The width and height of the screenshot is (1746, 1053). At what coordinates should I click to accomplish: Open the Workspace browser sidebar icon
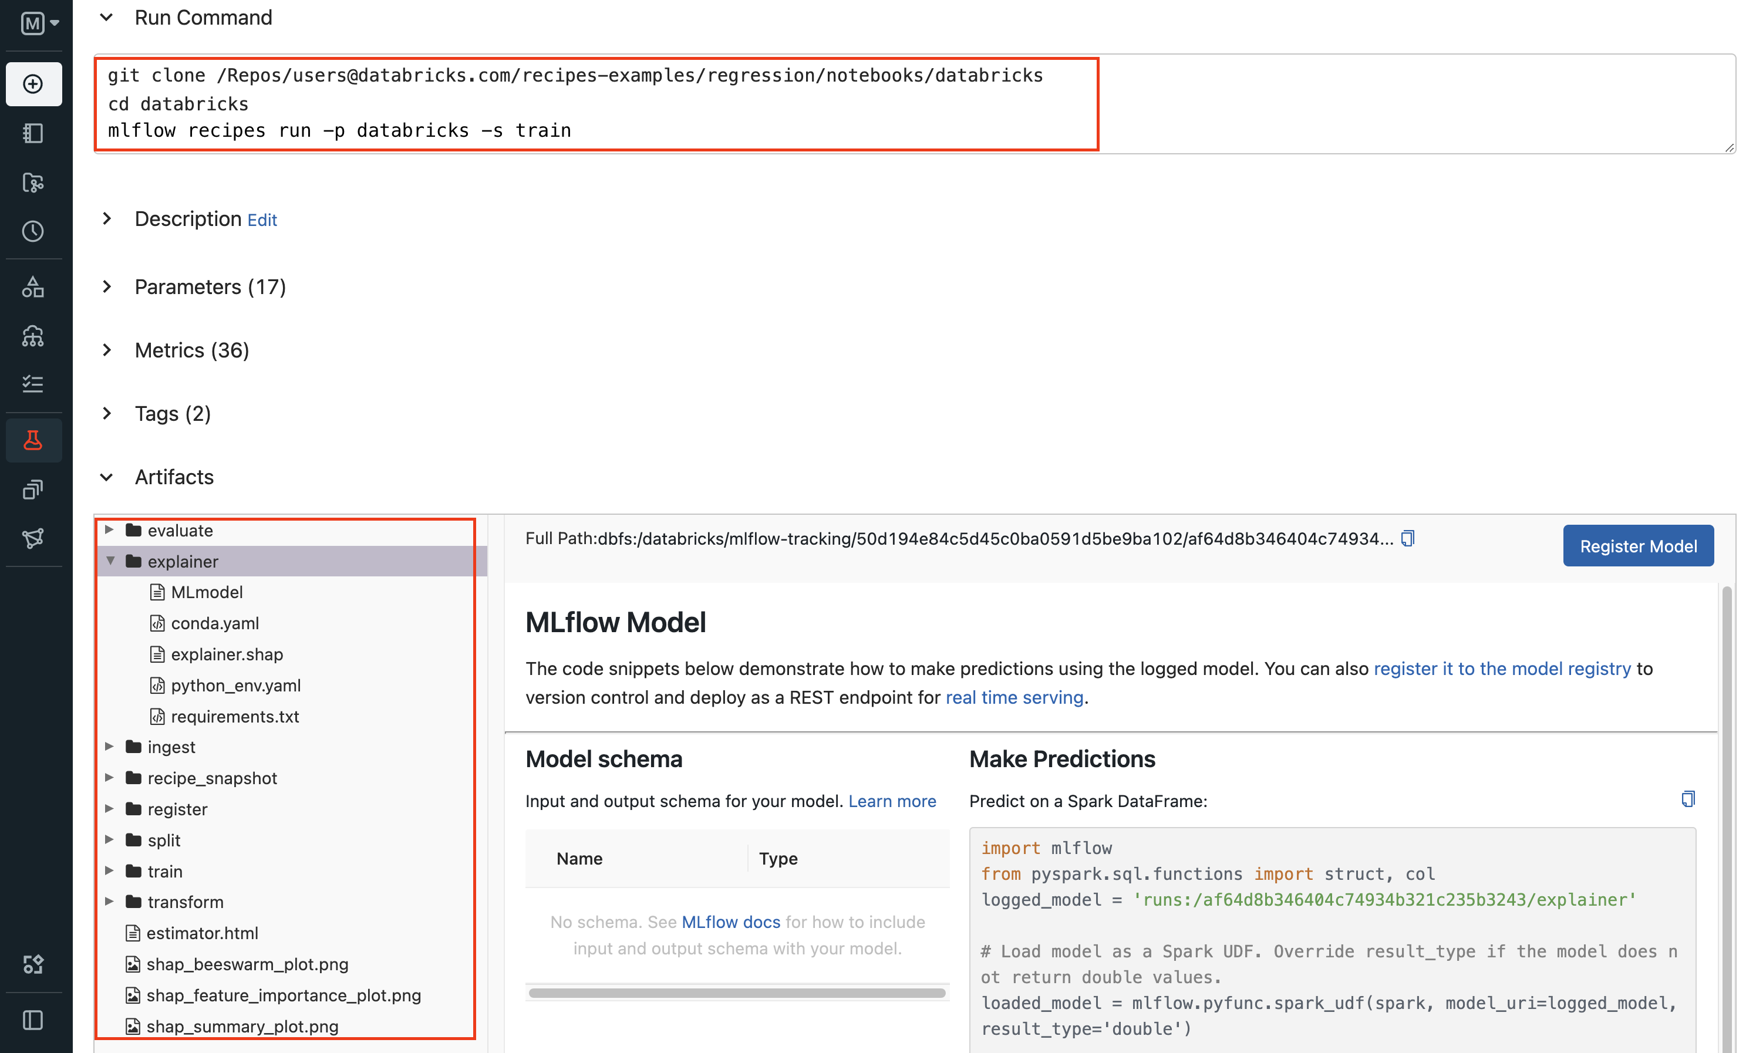tap(33, 133)
